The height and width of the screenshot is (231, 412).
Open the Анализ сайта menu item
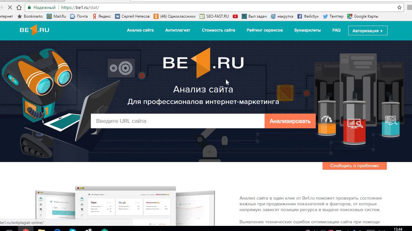(x=140, y=30)
